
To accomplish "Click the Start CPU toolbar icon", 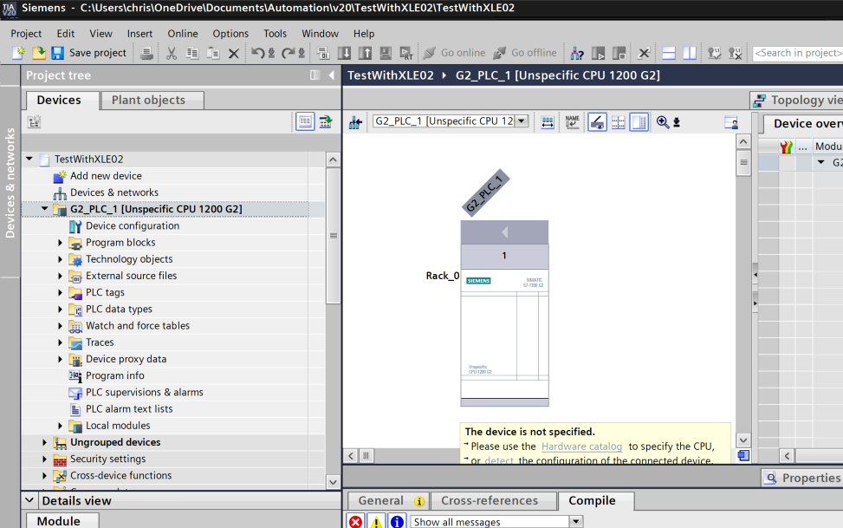I will pos(598,53).
